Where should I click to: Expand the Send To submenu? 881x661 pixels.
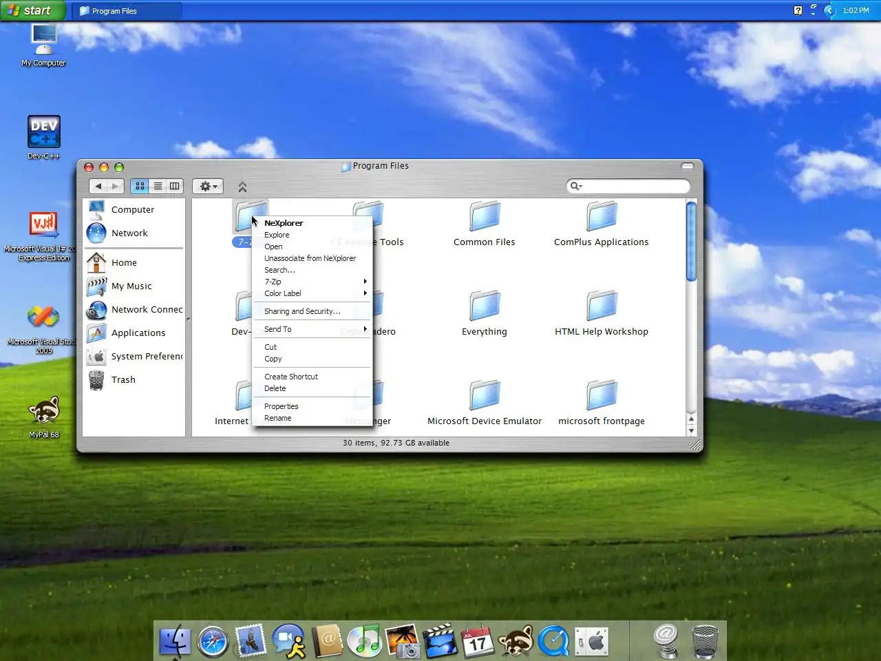click(x=313, y=329)
